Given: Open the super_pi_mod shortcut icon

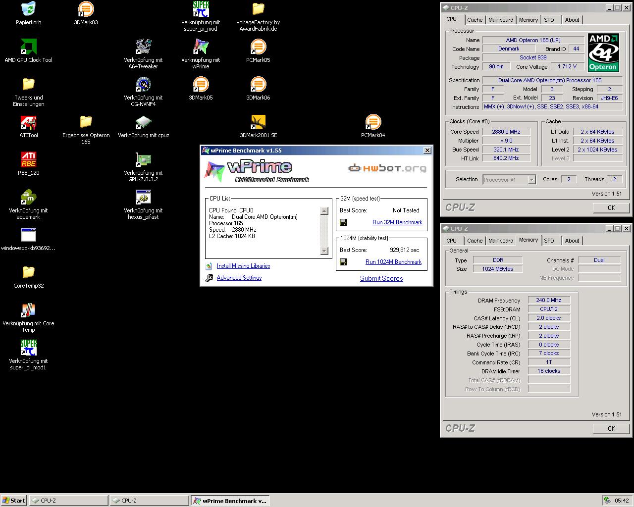Looking at the screenshot, I should click(x=201, y=9).
